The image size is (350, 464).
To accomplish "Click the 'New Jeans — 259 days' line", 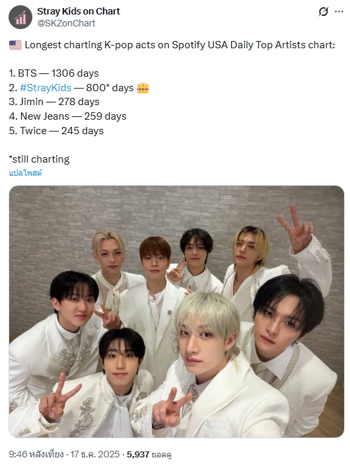I will coord(73,116).
